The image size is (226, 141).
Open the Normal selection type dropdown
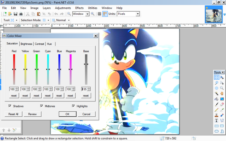tap(69, 20)
